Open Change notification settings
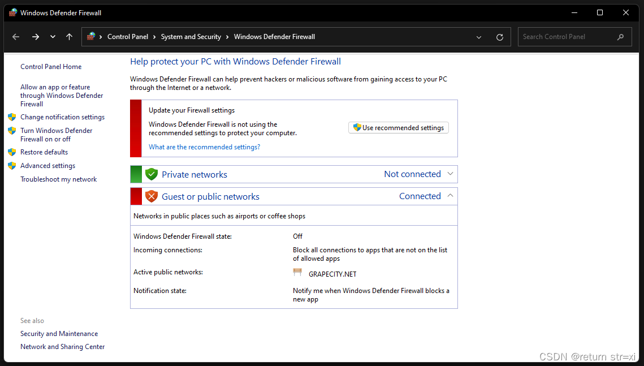Viewport: 644px width, 366px height. tap(62, 117)
